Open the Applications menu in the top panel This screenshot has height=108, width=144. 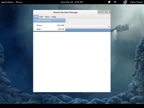(7, 2)
